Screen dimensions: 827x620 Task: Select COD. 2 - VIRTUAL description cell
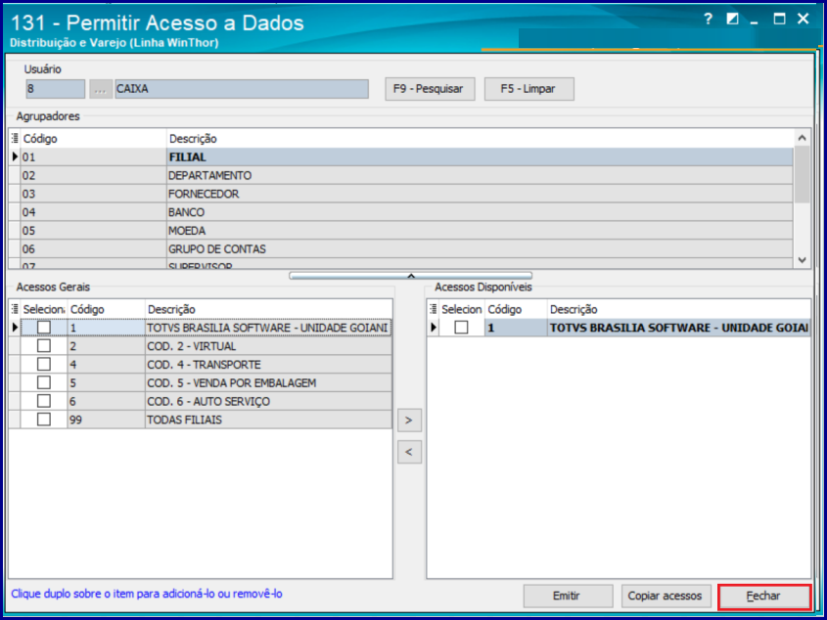pyautogui.click(x=268, y=346)
